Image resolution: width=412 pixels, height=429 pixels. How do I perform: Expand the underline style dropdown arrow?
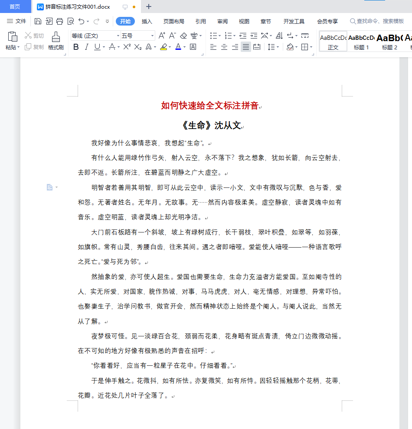click(x=104, y=47)
